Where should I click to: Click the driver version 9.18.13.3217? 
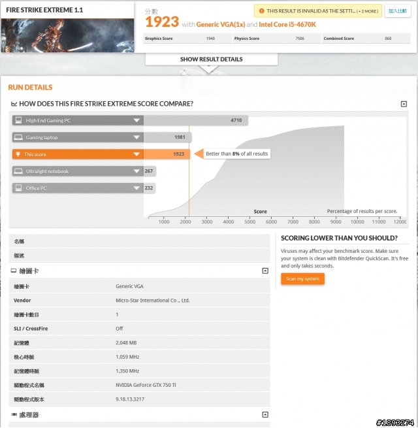(130, 399)
